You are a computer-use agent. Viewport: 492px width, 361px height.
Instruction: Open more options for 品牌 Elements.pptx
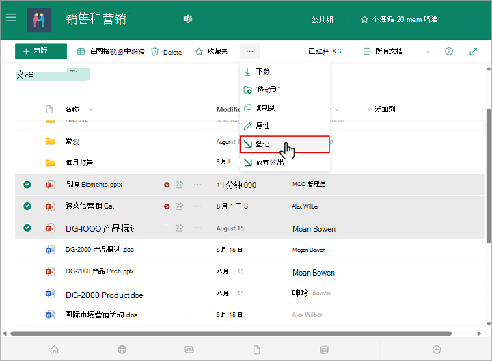[197, 185]
